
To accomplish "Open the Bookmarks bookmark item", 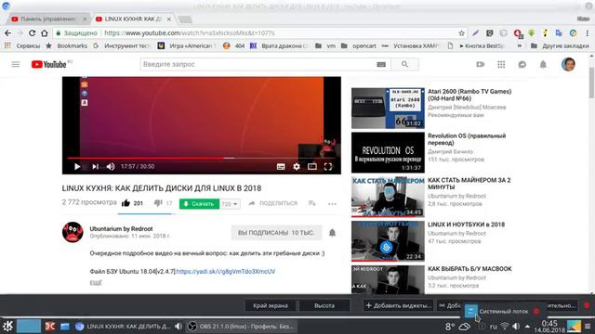I will 66,45.
